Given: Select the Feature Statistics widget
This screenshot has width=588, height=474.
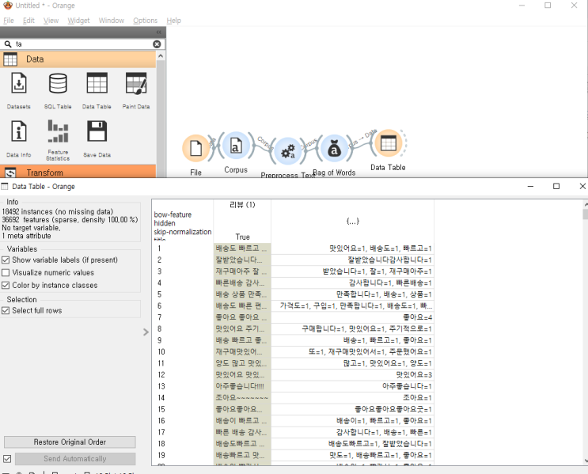Looking at the screenshot, I should (58, 140).
